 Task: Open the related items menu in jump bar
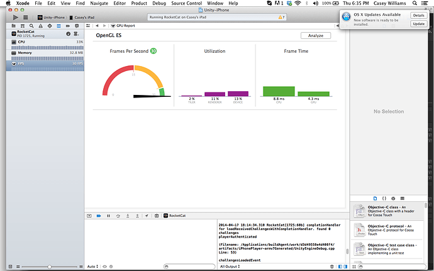click(88, 26)
